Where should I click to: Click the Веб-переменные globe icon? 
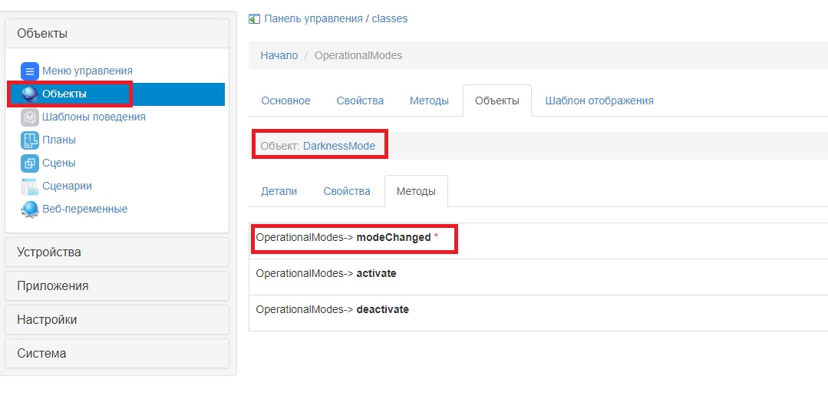30,209
